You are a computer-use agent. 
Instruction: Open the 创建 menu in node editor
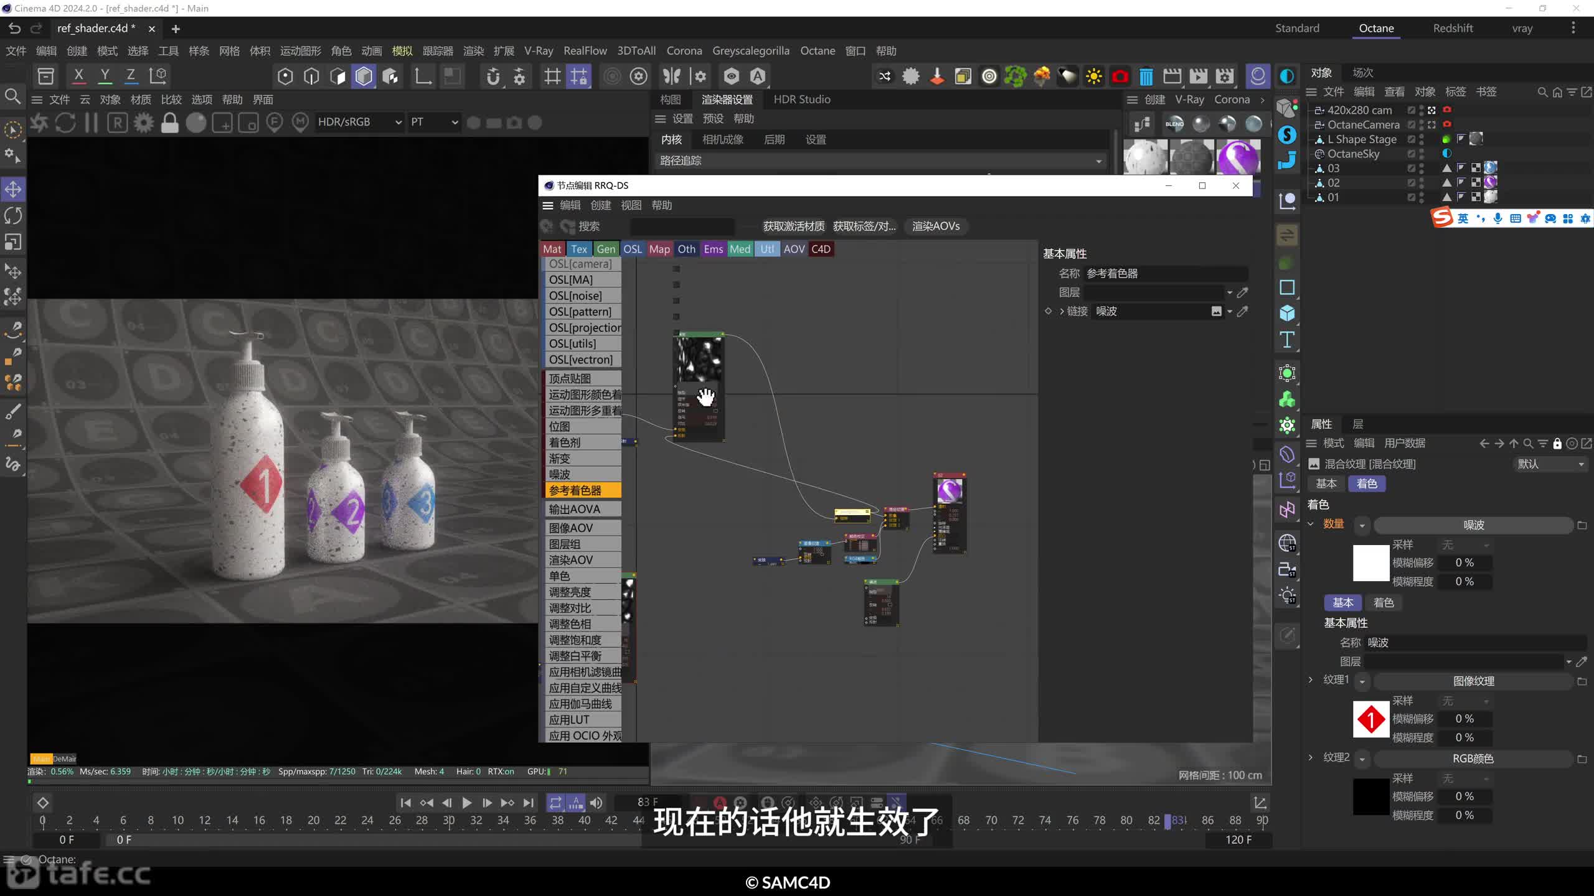click(x=600, y=205)
